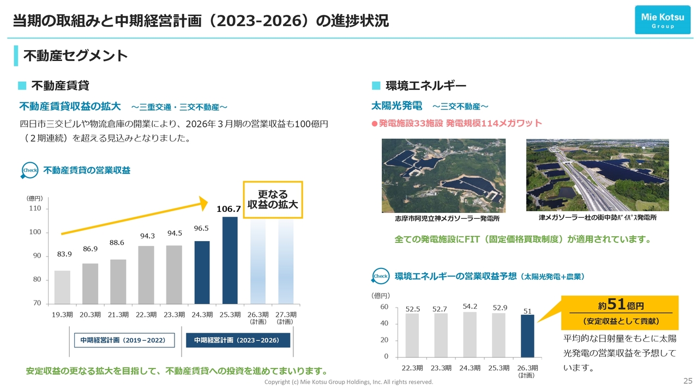The image size is (698, 392).
Task: Click the 106.7 bar for 25.3期
Action: click(230, 260)
